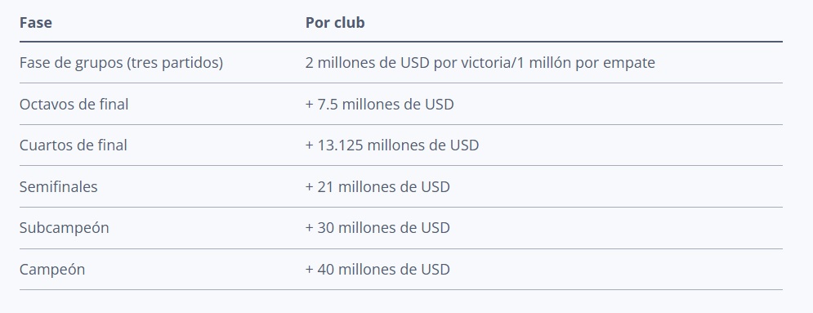The image size is (813, 313).
Task: Select the 'Semifinales' row label
Action: [59, 186]
